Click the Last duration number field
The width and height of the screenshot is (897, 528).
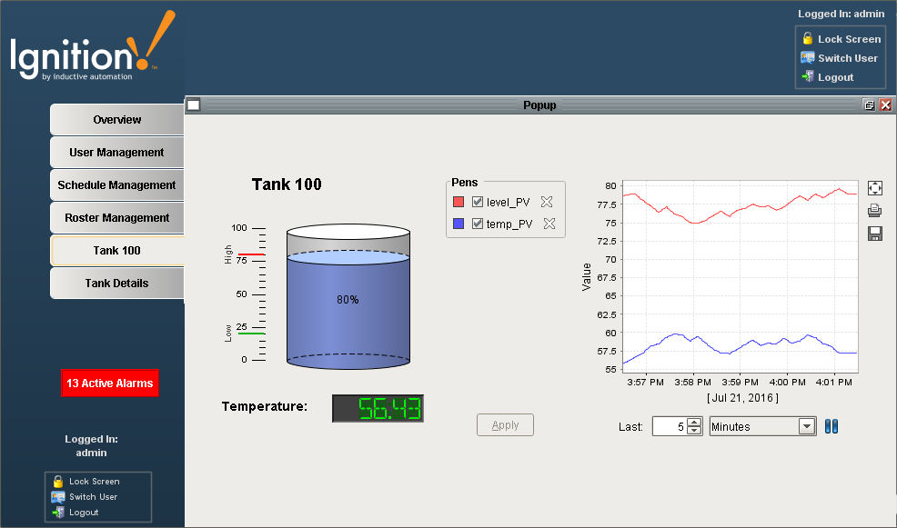669,426
